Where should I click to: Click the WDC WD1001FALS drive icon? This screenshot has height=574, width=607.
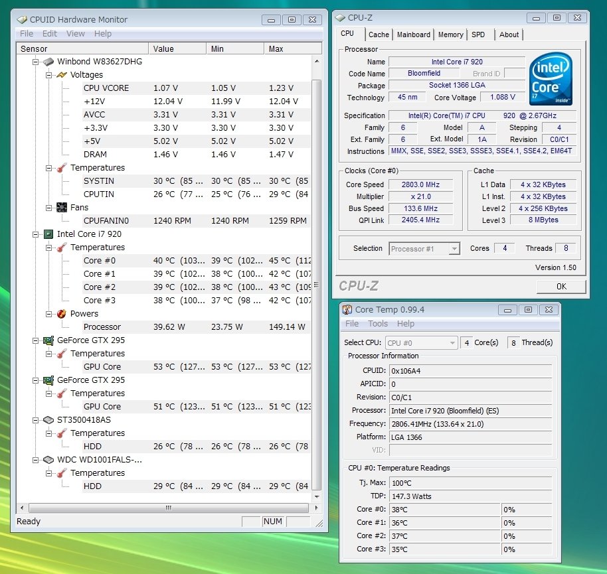pos(48,460)
